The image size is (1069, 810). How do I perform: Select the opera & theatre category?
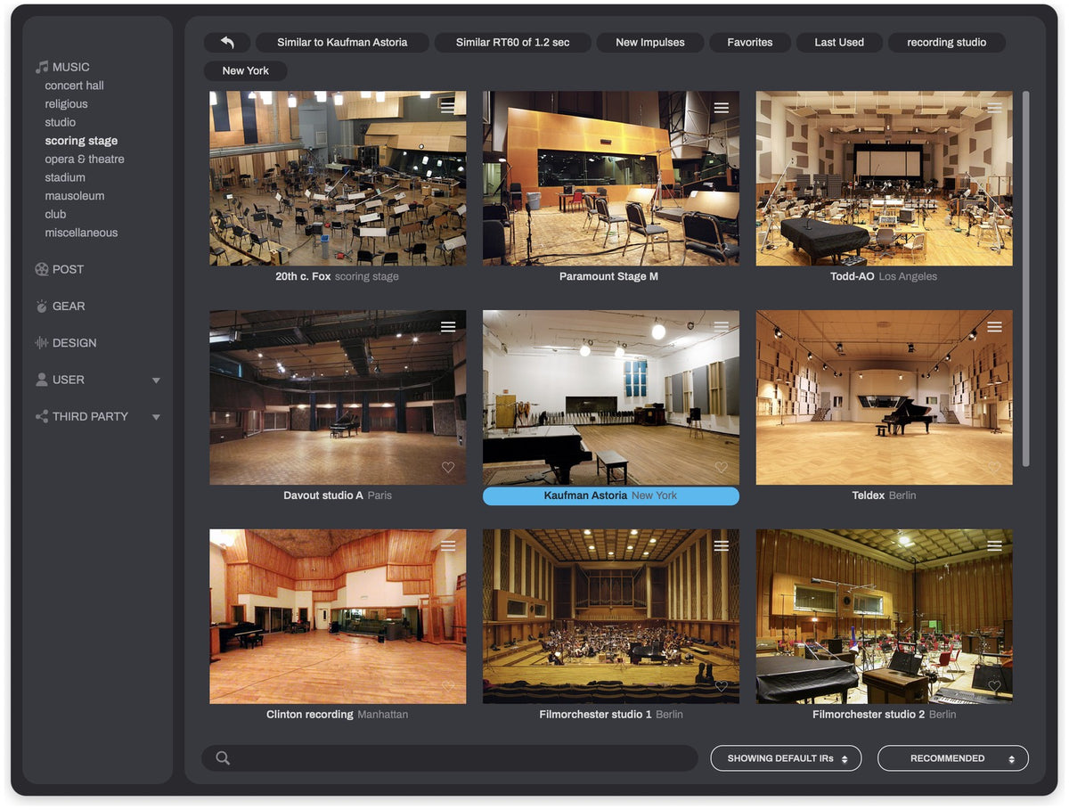pyautogui.click(x=85, y=160)
